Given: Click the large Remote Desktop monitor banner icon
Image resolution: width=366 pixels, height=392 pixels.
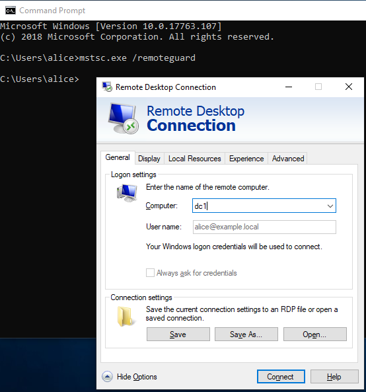Looking at the screenshot, I should pos(123,118).
